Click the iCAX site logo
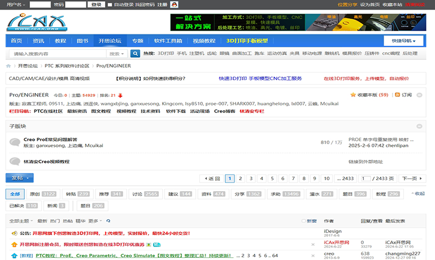435x260 pixels. (x=37, y=22)
